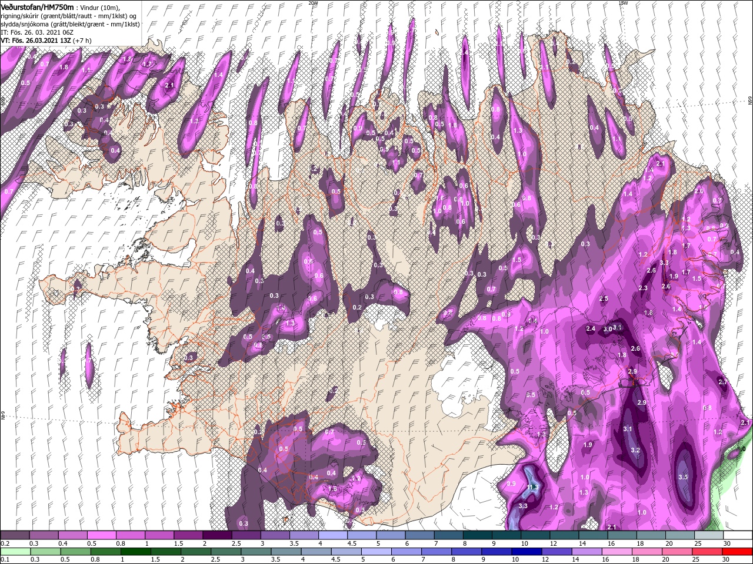Click the lower legend dark green swatch between 1 and 1.5
The image size is (753, 564).
(135, 552)
